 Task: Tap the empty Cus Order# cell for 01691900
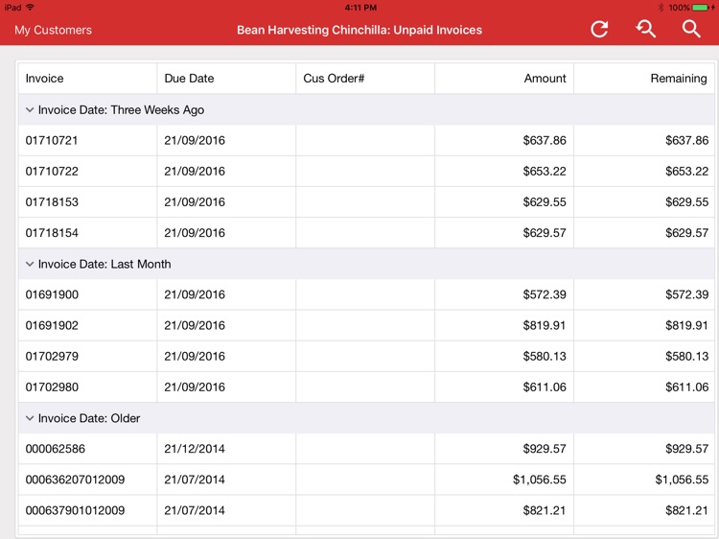pos(365,294)
